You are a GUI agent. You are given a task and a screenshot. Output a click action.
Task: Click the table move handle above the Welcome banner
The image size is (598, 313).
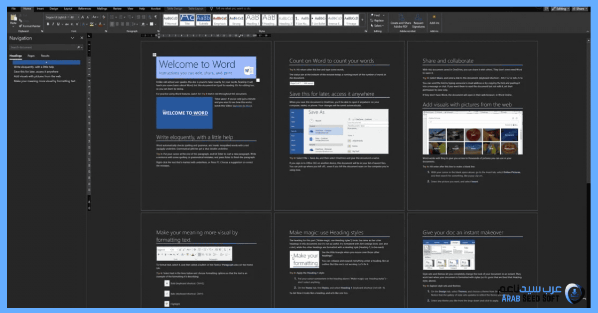tap(154, 55)
